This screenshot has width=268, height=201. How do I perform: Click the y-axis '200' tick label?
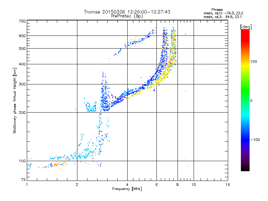pos(22,113)
